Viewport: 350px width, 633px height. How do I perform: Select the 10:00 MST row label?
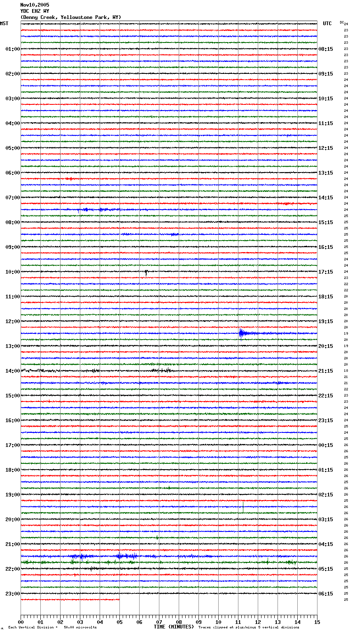[x=12, y=272]
